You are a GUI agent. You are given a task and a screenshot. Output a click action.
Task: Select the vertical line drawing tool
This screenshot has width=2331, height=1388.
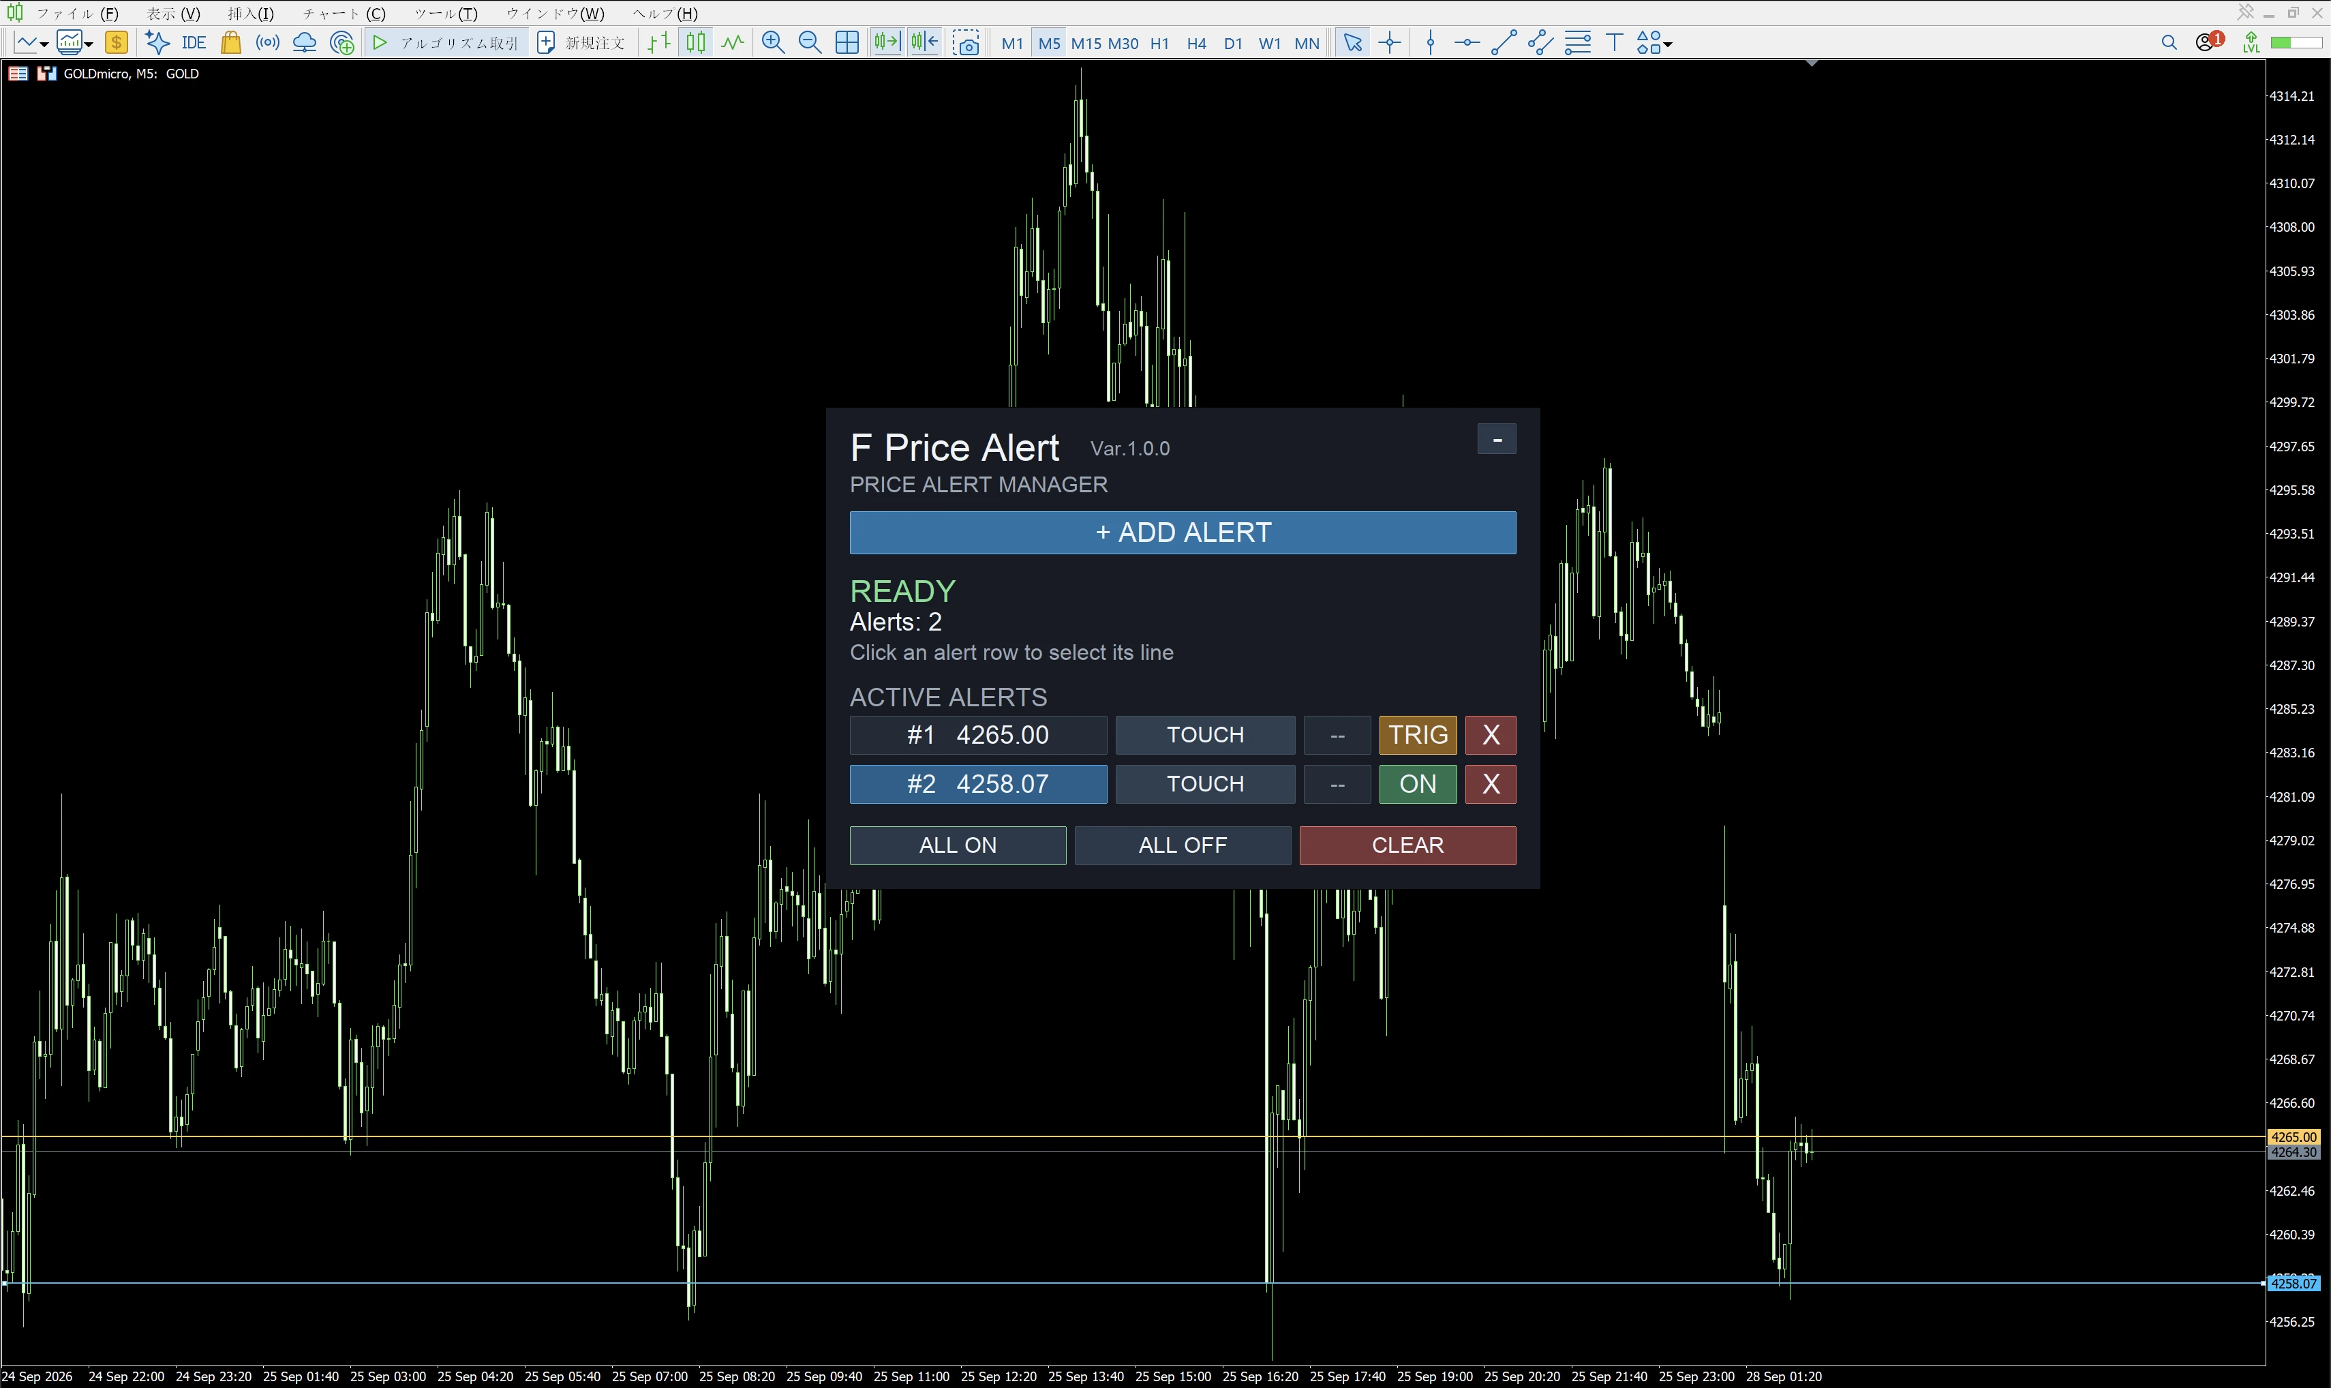(x=1431, y=43)
